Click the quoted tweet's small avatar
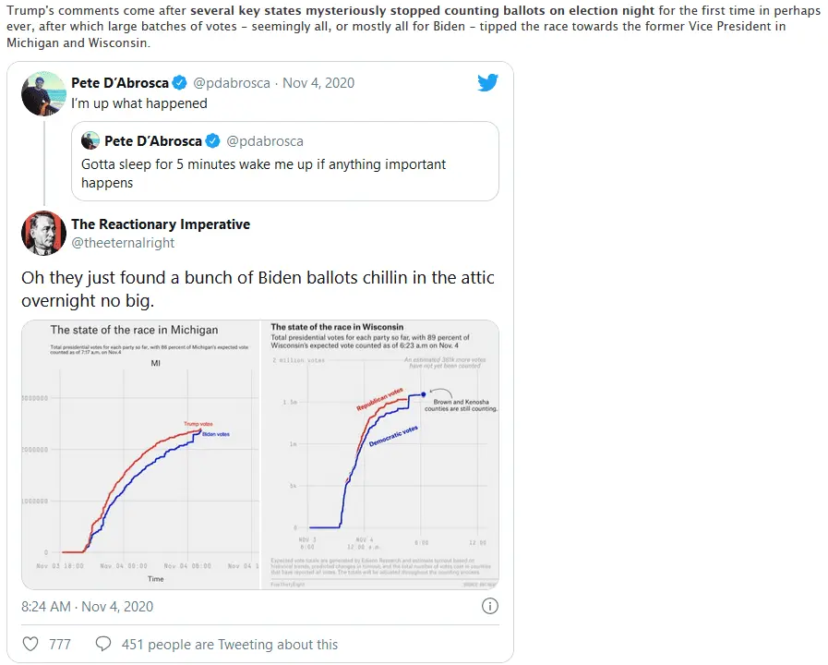This screenshot has width=828, height=665. coord(90,141)
